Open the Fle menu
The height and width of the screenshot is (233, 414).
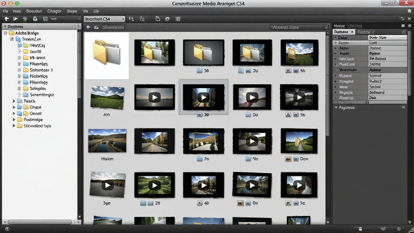click(x=6, y=11)
